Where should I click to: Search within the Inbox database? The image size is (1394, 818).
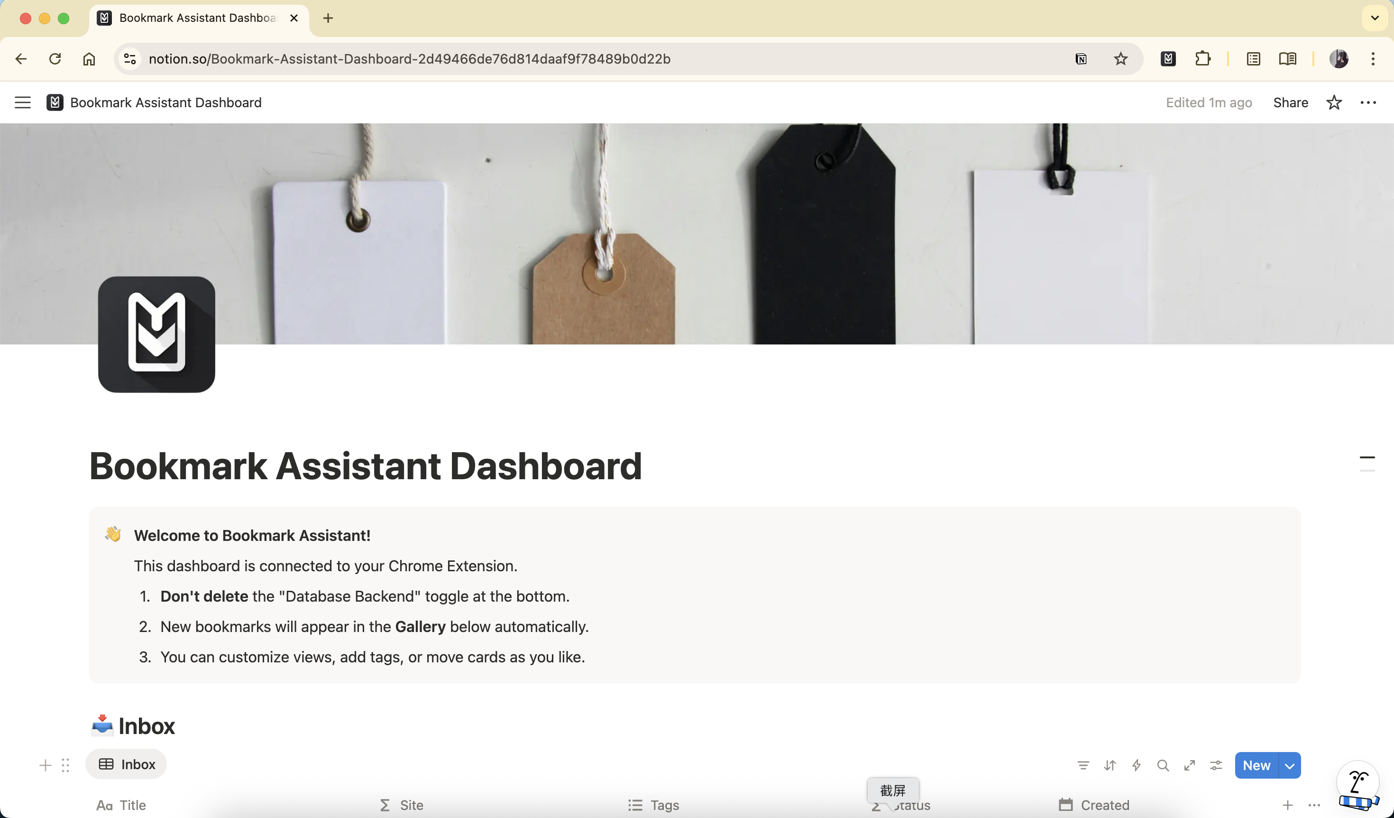[x=1163, y=765]
